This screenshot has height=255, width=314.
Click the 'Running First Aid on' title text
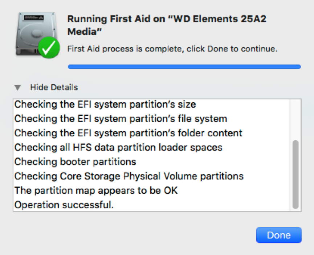[x=116, y=19]
